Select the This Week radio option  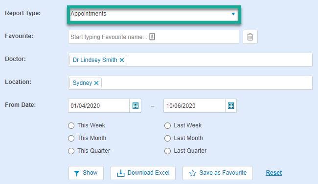[x=71, y=125]
